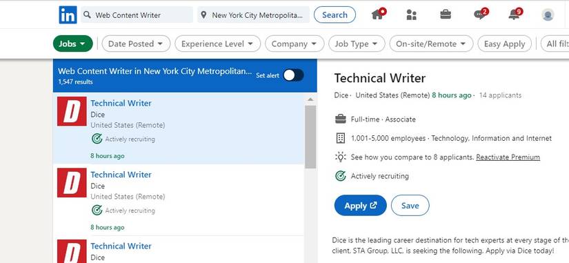The height and width of the screenshot is (263, 569).
Task: Click Dice logo of third Technical Writer listing
Action: (x=72, y=251)
